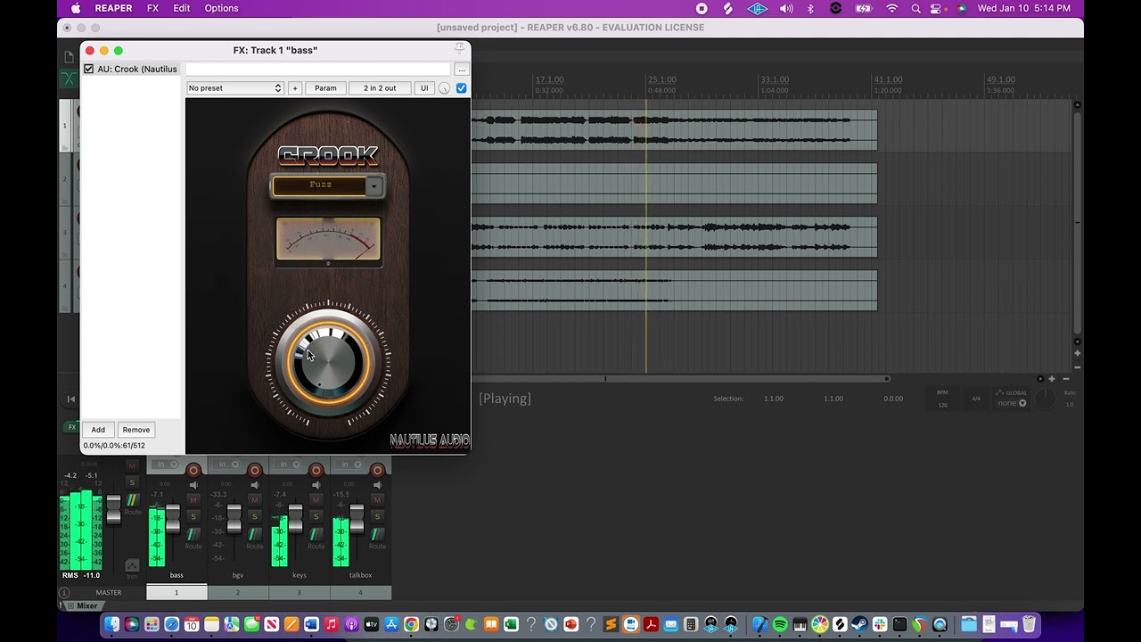Open the FX comment ellipsis button
1141x642 pixels.
coord(461,69)
